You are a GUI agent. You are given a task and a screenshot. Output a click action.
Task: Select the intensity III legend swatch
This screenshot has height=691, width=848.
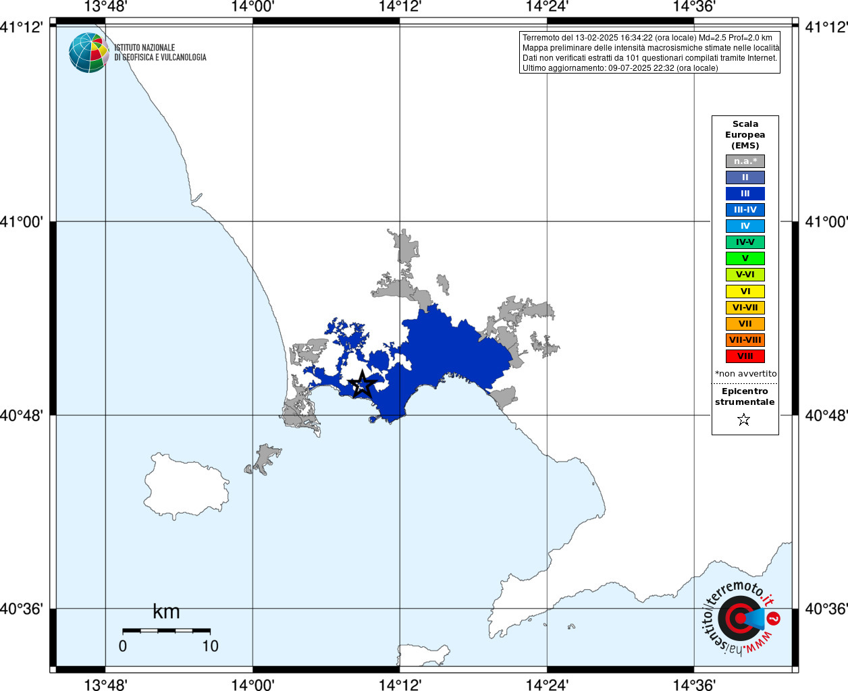[745, 194]
